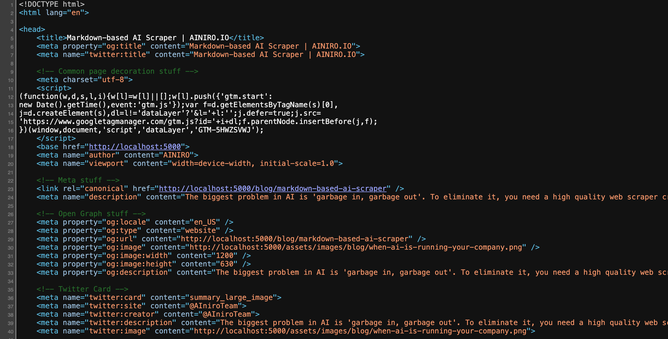Click the 'Open Graph stuff' comment
Screen dimensions: 668x339
[x=91, y=214]
